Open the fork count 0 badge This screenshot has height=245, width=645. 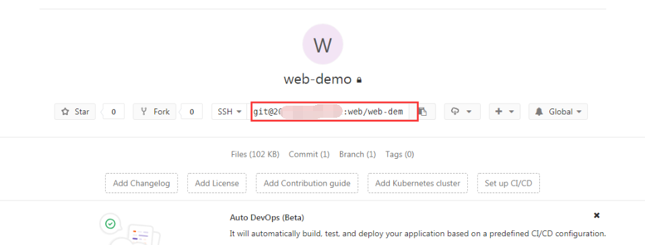point(192,112)
